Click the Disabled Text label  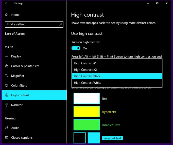(111, 125)
